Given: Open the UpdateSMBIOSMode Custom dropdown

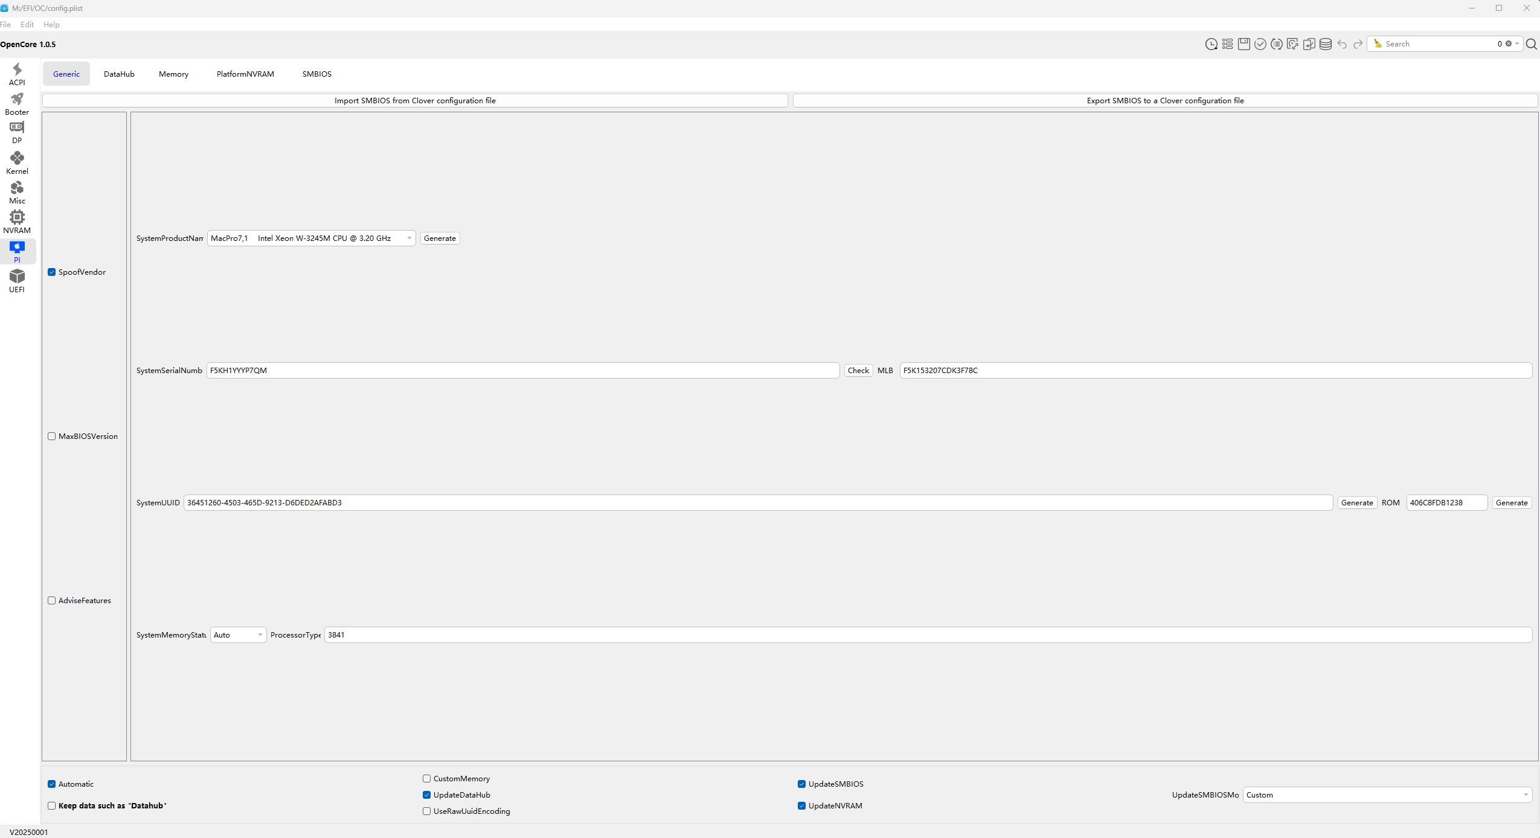Looking at the screenshot, I should 1387,795.
